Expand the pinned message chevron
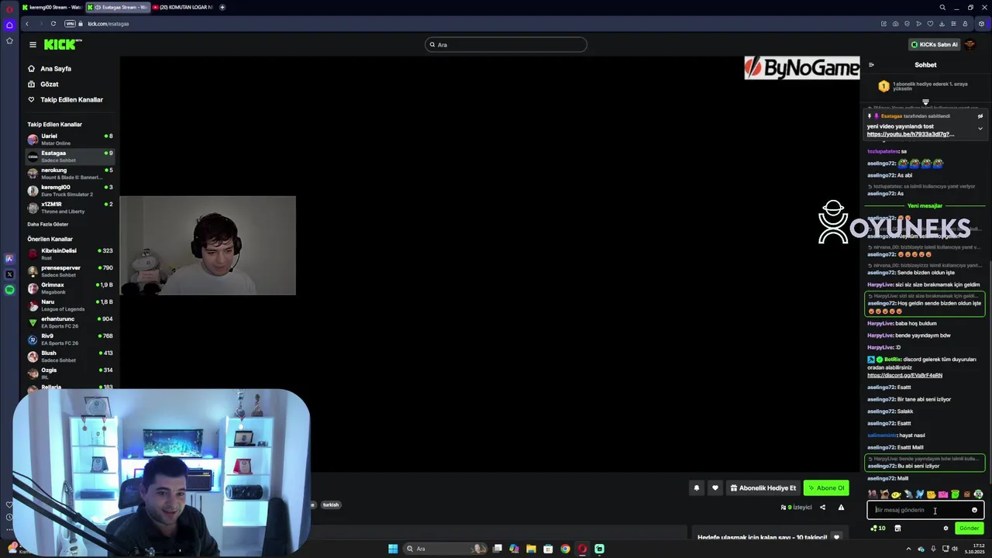 point(980,129)
